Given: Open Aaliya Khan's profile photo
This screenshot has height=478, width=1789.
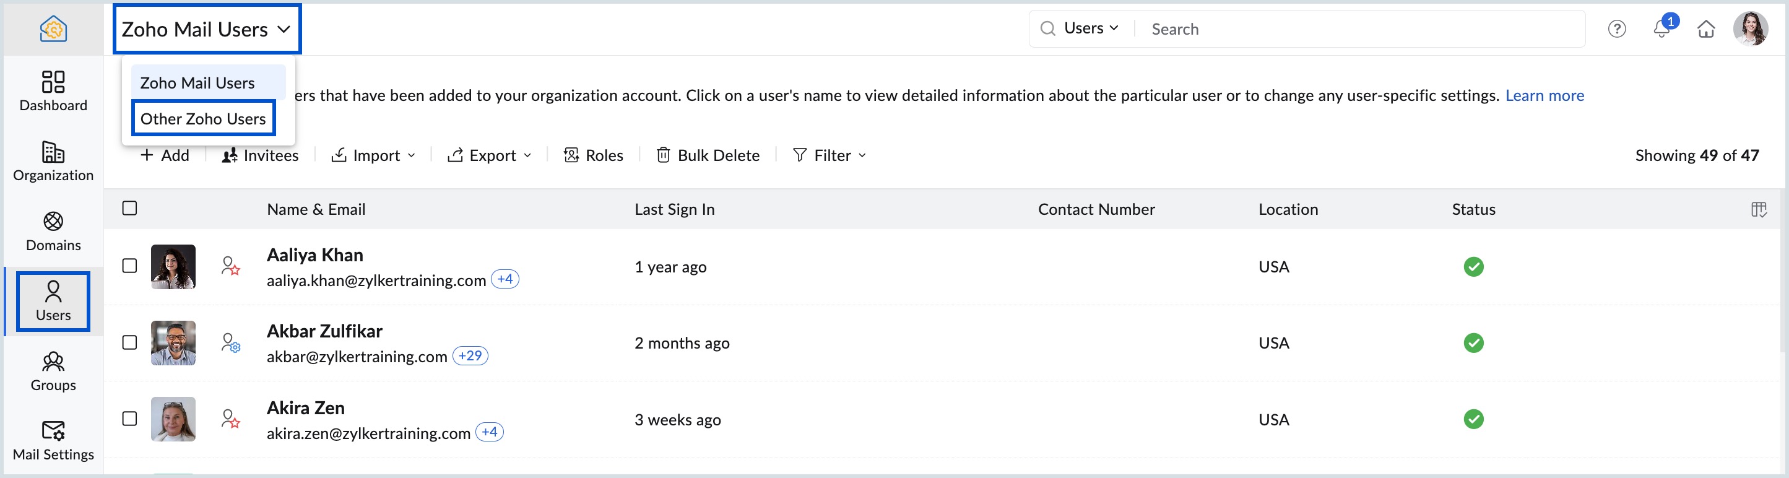Looking at the screenshot, I should click(173, 267).
